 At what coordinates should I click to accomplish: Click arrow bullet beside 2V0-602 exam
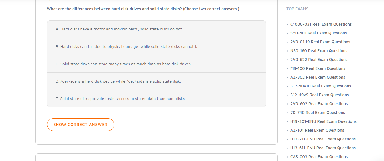pos(287,104)
